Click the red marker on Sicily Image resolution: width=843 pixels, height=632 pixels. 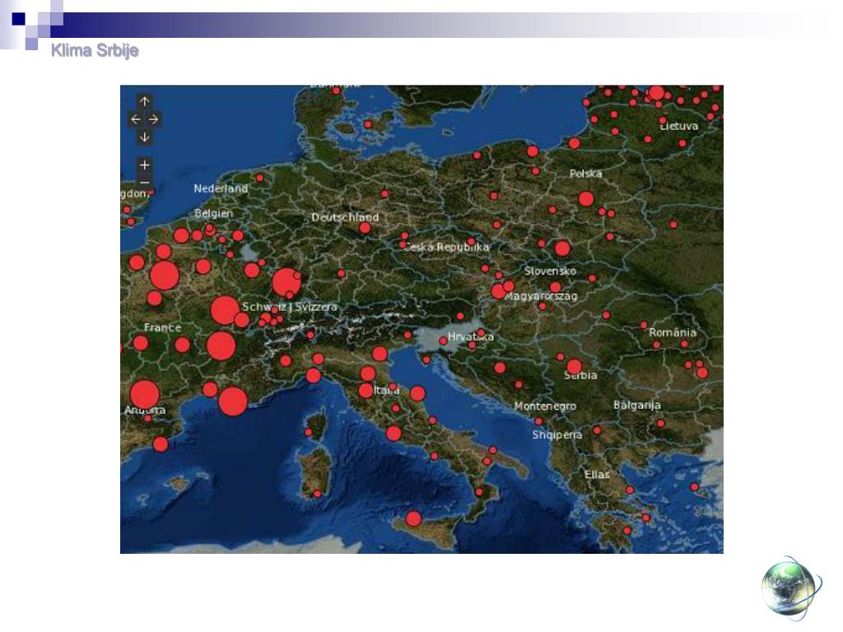point(413,518)
